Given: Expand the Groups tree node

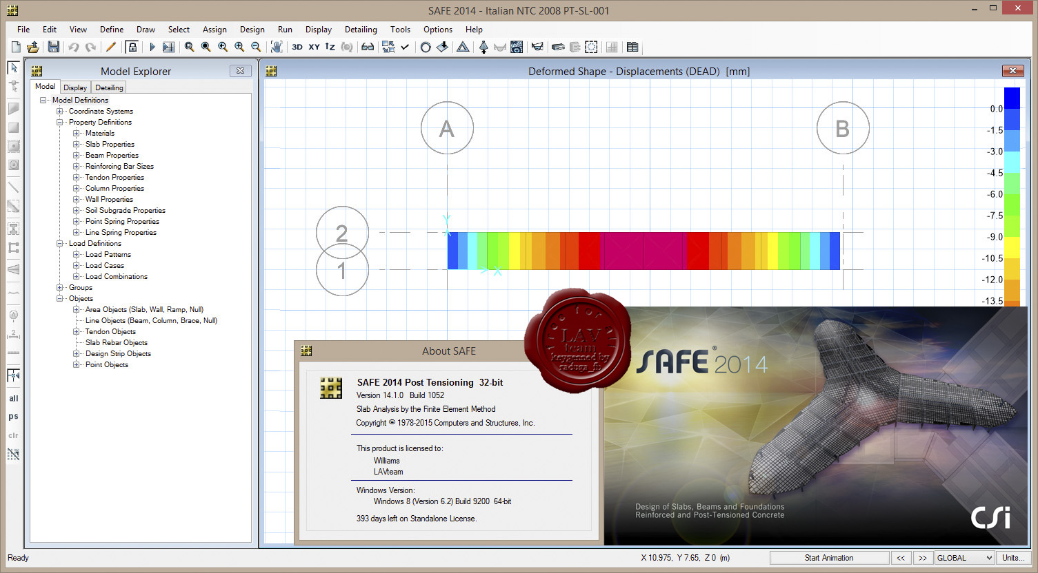Looking at the screenshot, I should click(x=59, y=287).
